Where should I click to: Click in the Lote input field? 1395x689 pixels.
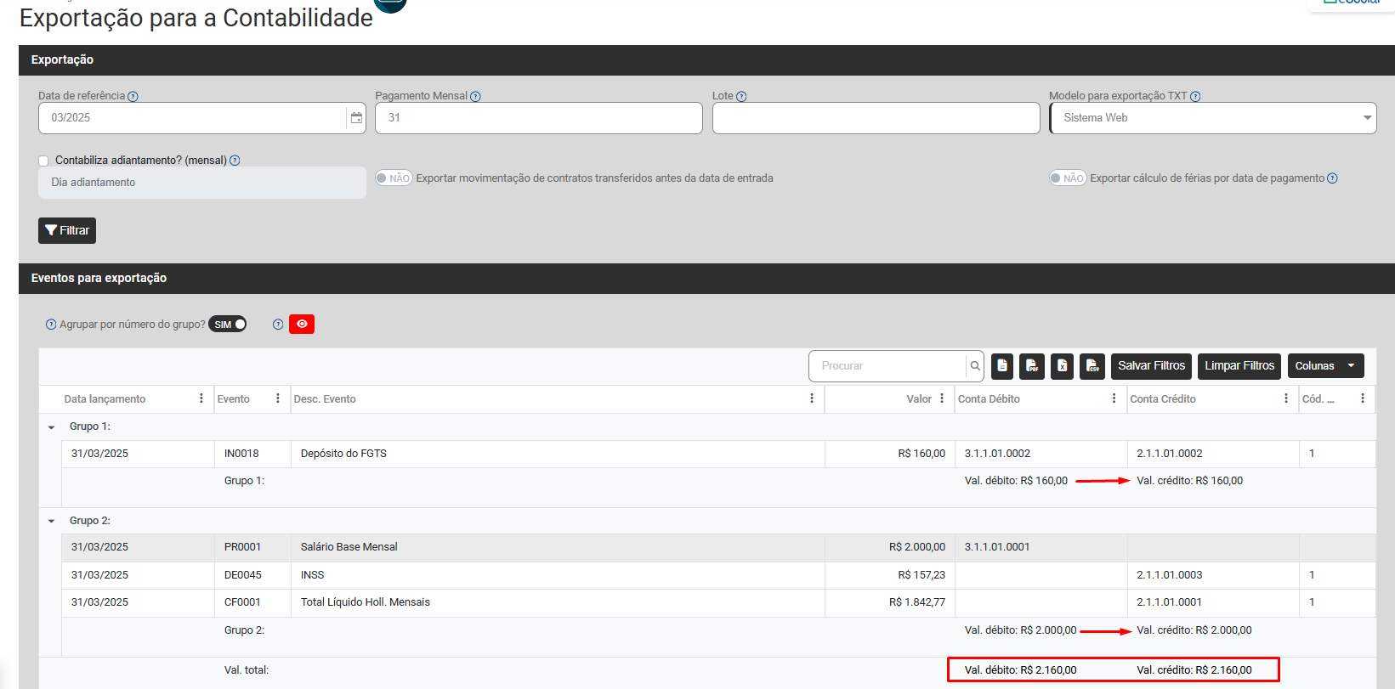[x=876, y=118]
